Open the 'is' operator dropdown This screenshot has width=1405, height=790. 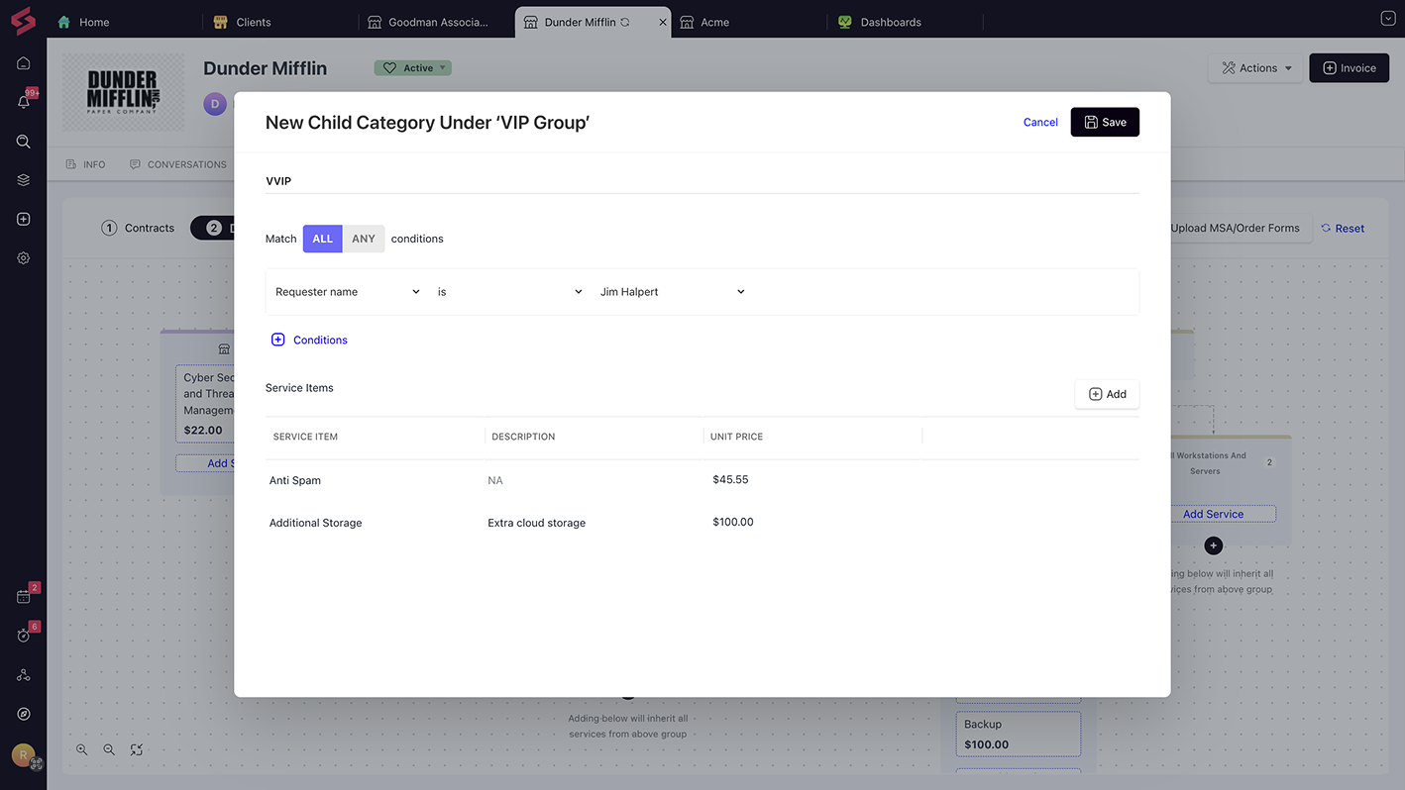509,292
